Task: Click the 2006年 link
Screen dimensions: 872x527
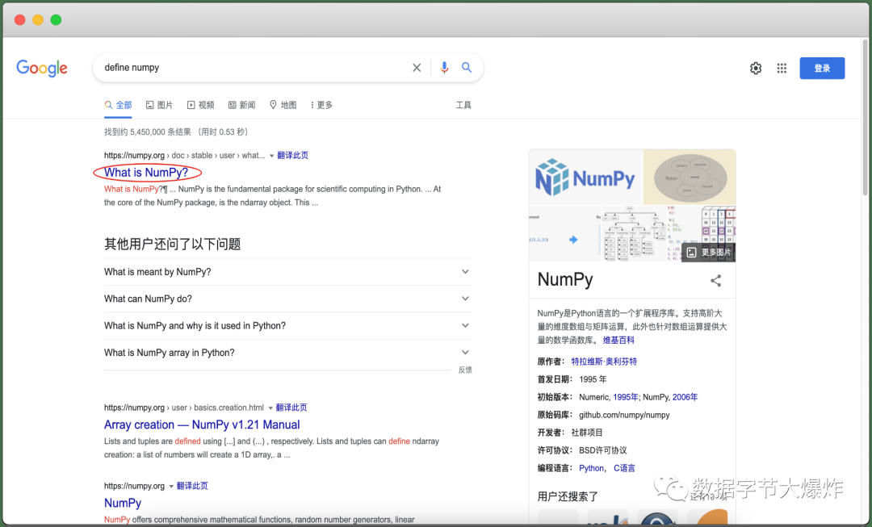Action: tap(685, 397)
